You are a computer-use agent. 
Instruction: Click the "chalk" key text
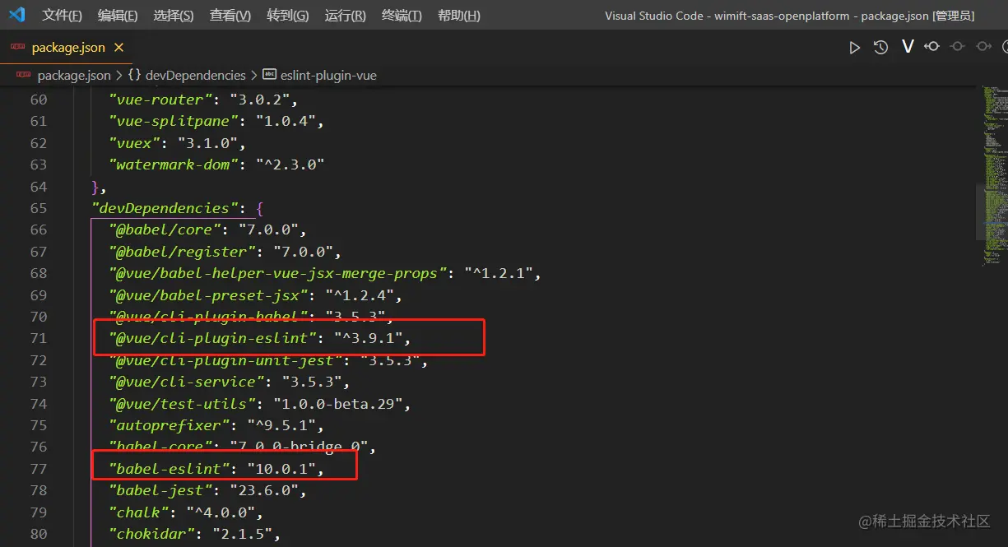click(139, 512)
